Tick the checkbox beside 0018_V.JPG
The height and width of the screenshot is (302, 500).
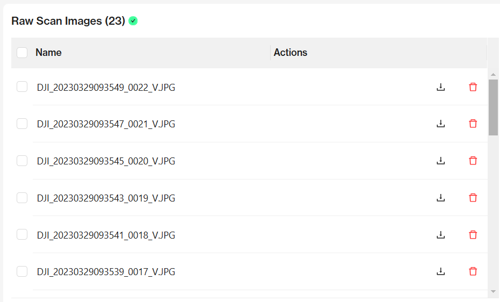coord(22,235)
